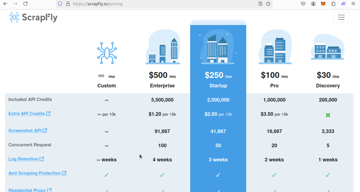Click the Pro plan buildings illustration
Viewport: 360px width, 192px height.
tap(275, 47)
